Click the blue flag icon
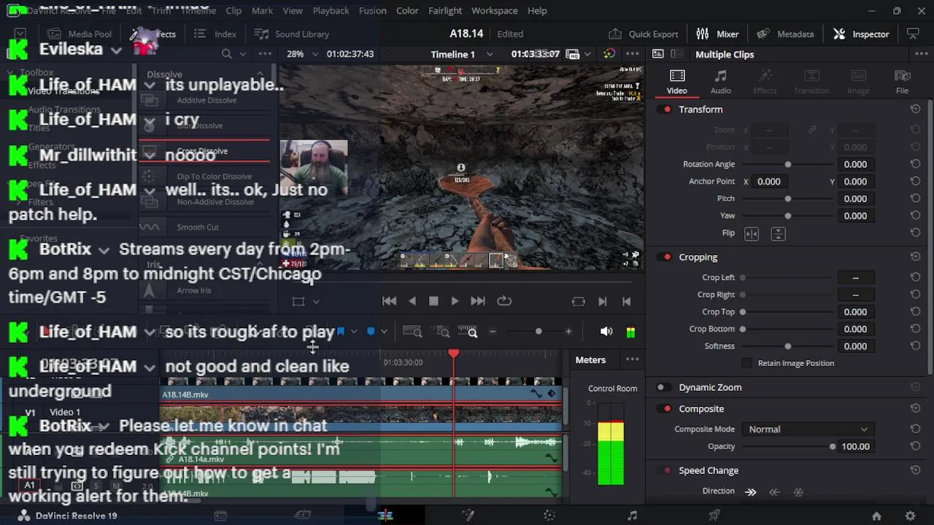Viewport: 934px width, 525px height. [x=341, y=332]
